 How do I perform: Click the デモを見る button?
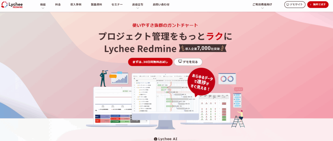coord(188,62)
